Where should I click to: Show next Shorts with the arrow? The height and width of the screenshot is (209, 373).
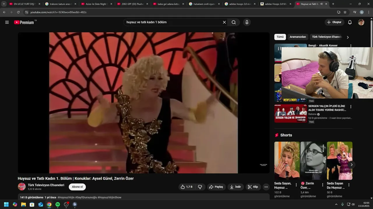[x=351, y=165]
